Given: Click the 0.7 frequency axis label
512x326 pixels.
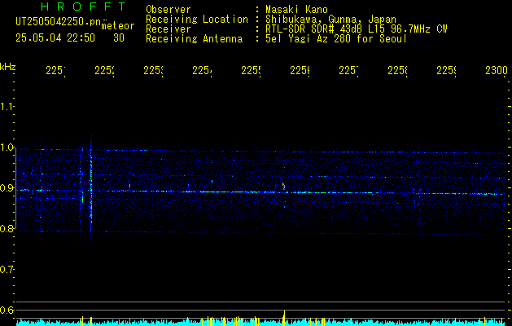Looking at the screenshot, I should click(x=7, y=270).
